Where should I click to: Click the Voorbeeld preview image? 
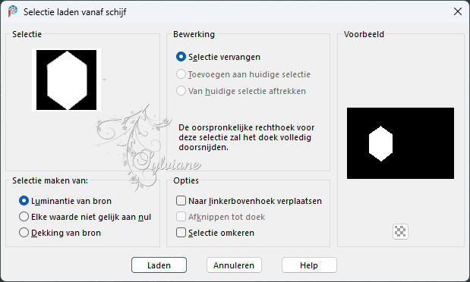[400, 143]
